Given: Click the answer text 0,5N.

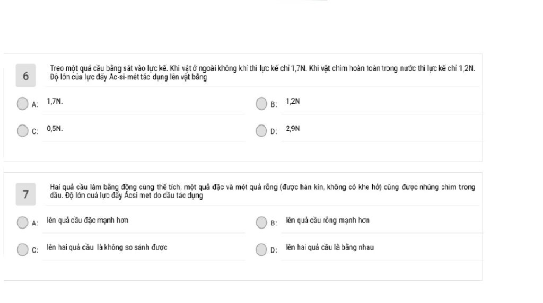Looking at the screenshot, I should tap(55, 128).
